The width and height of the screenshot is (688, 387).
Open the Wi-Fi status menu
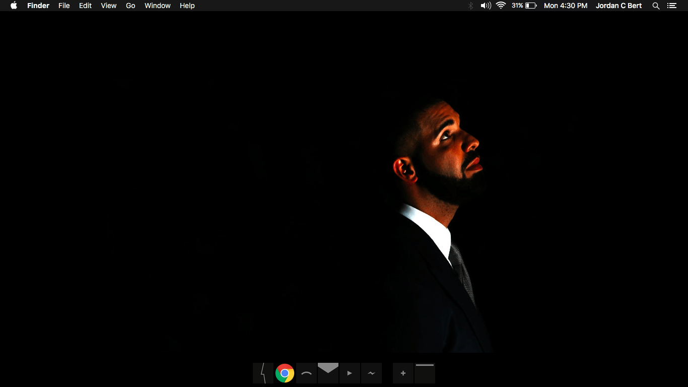pyautogui.click(x=501, y=6)
